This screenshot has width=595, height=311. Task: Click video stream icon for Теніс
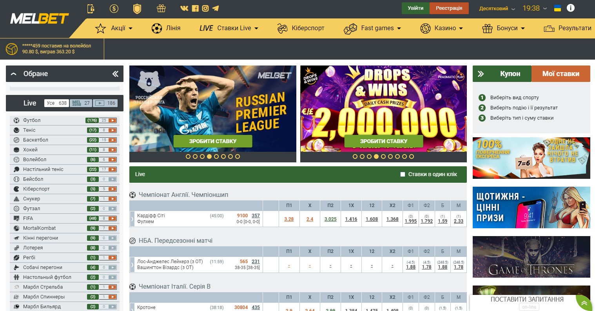(112, 130)
